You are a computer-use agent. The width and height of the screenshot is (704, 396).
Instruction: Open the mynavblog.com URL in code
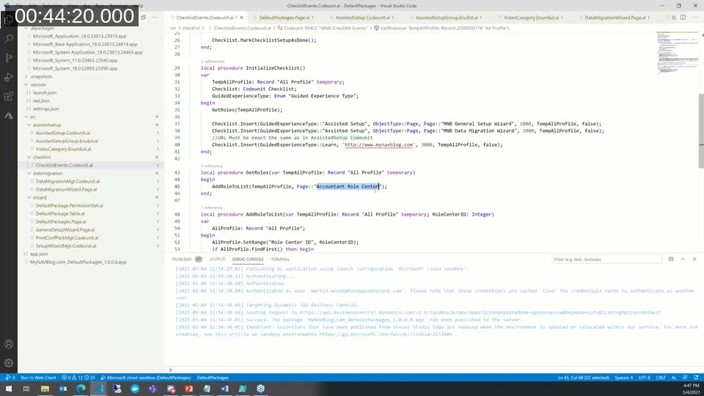point(378,144)
